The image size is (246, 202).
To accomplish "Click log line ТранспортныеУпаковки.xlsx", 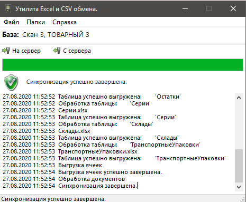I will click(x=70, y=151).
